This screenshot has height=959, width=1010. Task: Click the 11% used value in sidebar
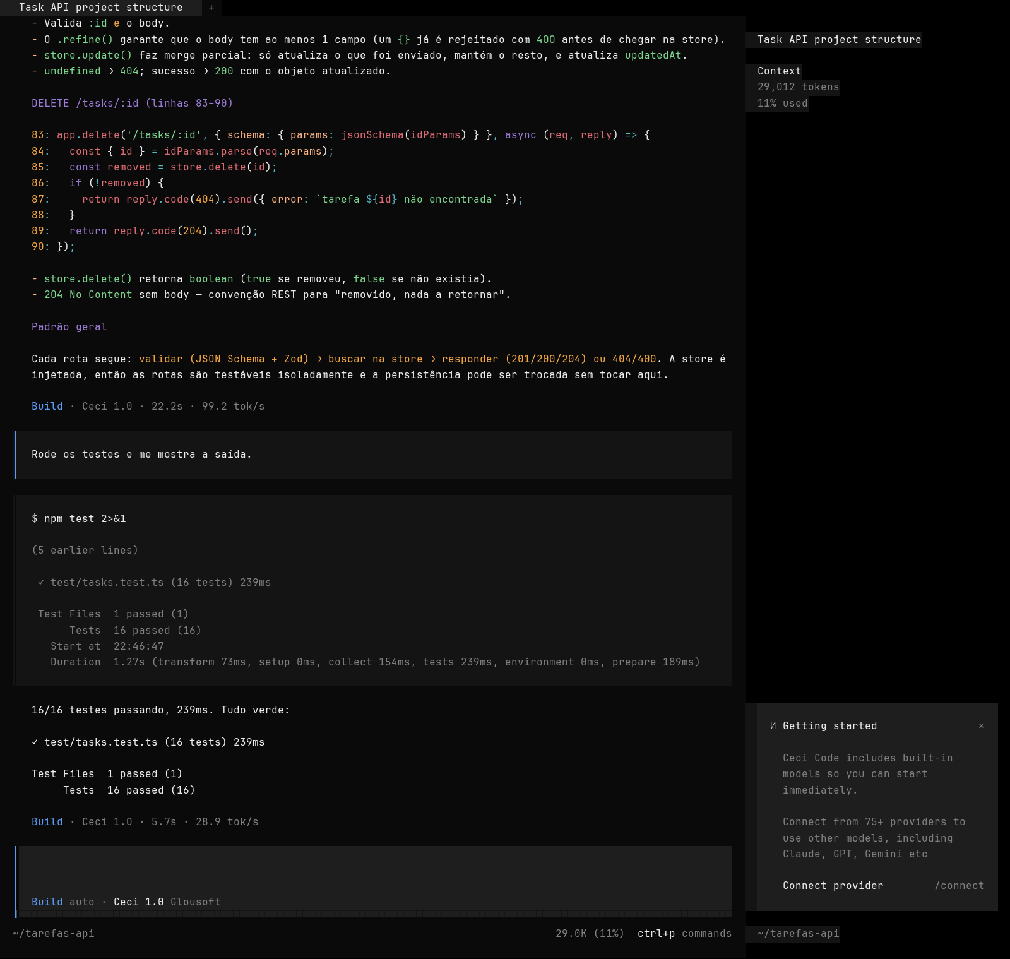coord(782,104)
